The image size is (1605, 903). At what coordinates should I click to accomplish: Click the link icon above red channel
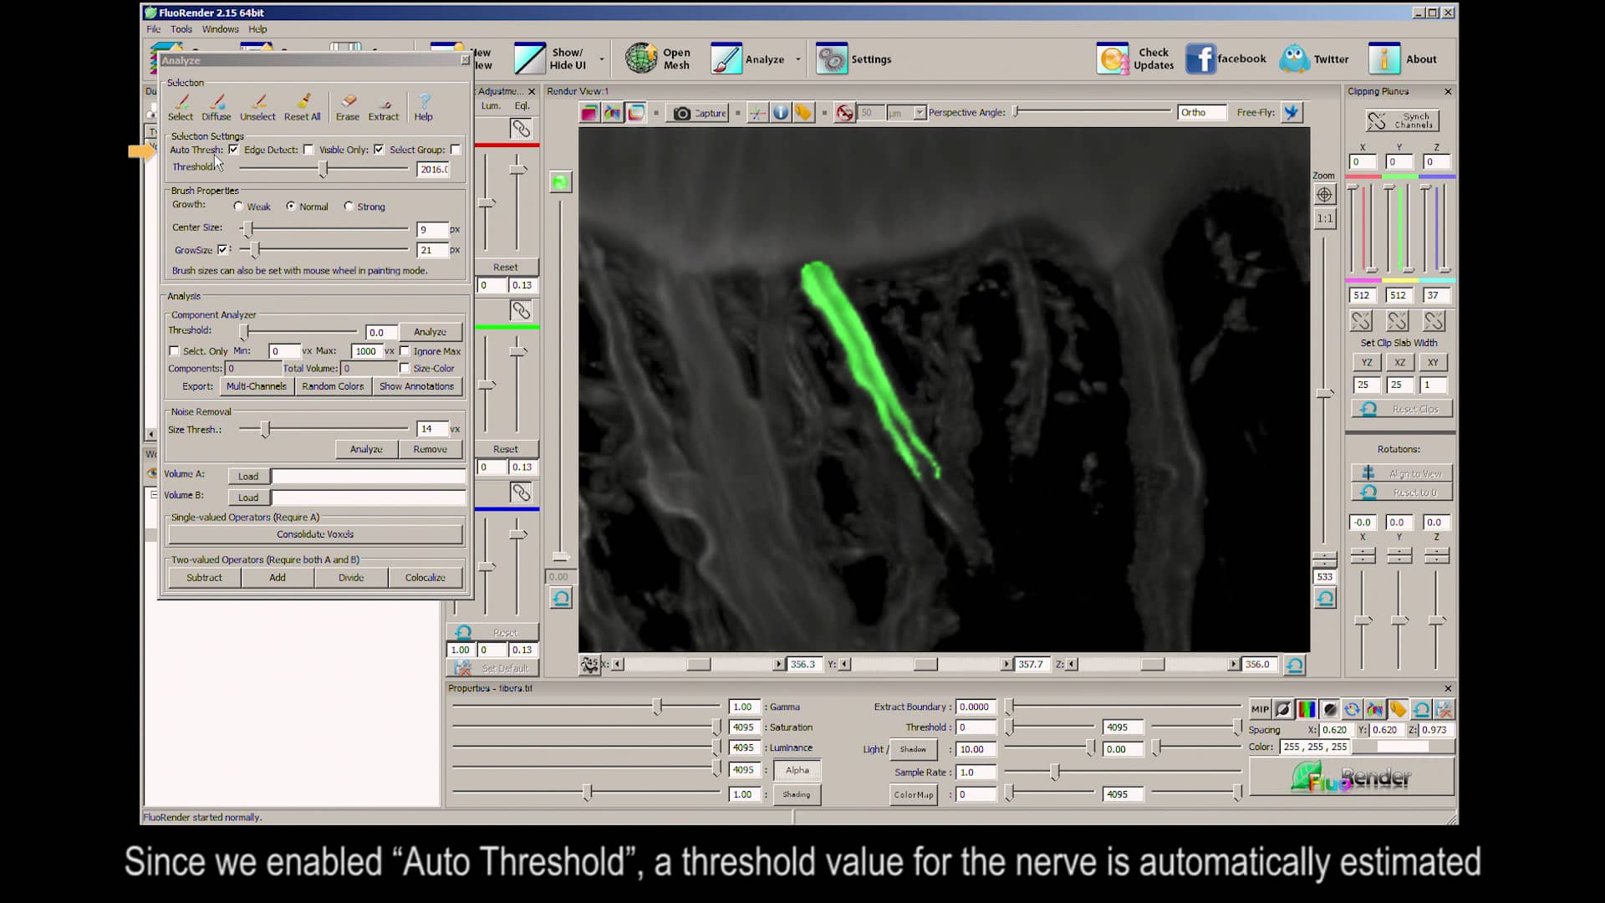[x=521, y=129]
